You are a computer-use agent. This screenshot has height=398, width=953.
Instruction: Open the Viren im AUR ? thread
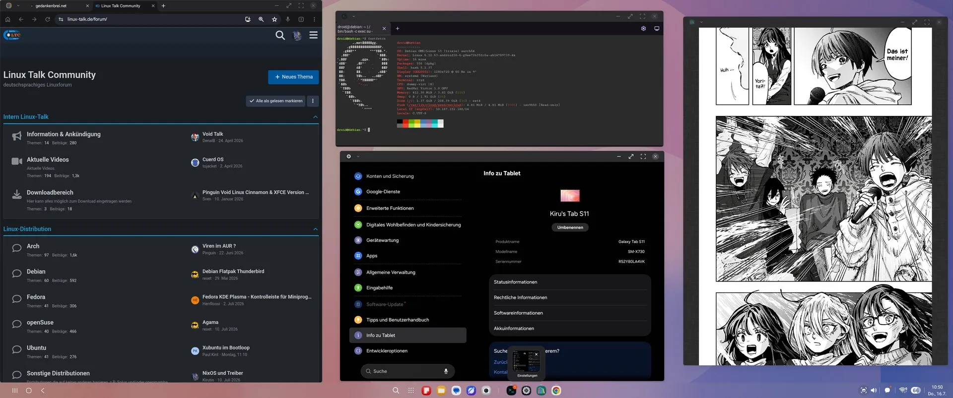click(x=219, y=246)
